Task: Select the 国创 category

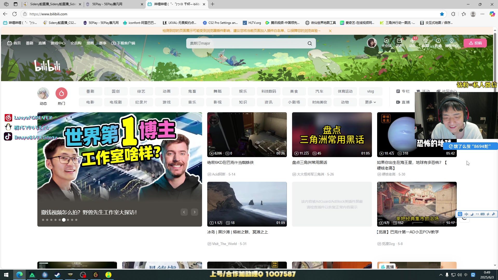Action: (x=116, y=91)
